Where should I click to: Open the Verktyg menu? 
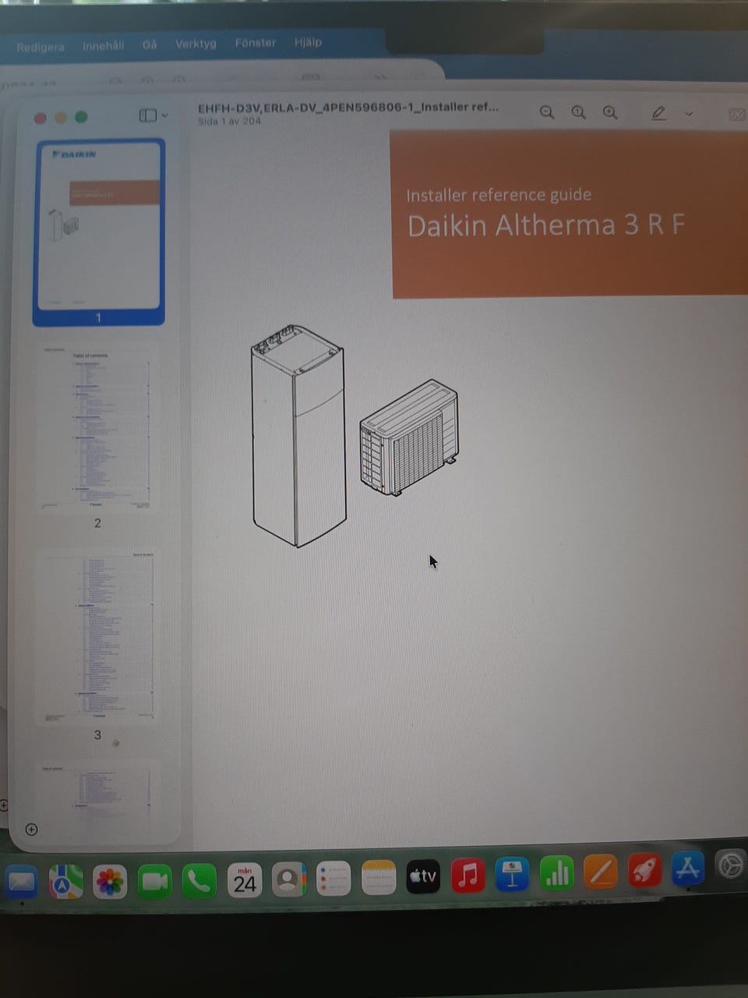coord(196,44)
